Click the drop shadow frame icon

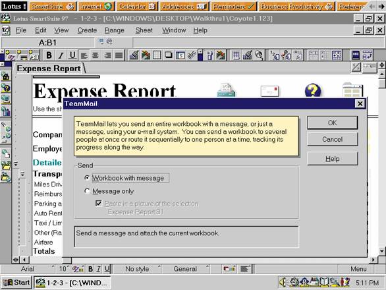pyautogui.click(x=169, y=55)
